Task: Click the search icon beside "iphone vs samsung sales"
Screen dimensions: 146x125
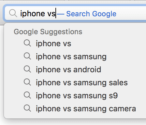Action: (x=27, y=82)
